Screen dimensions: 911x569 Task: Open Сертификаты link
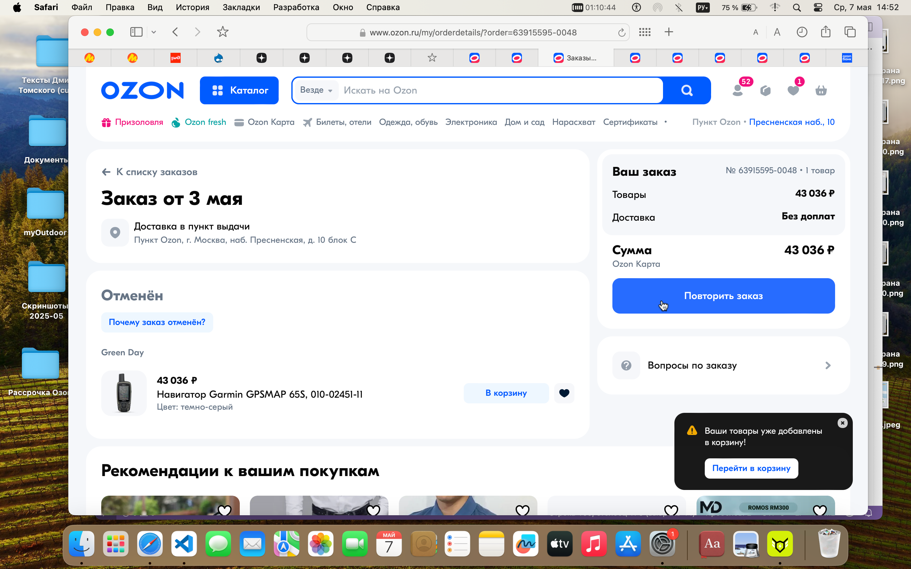pyautogui.click(x=630, y=122)
